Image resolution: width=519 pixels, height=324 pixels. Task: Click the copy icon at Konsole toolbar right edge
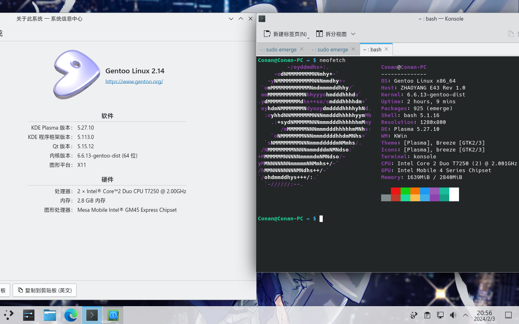click(x=511, y=34)
